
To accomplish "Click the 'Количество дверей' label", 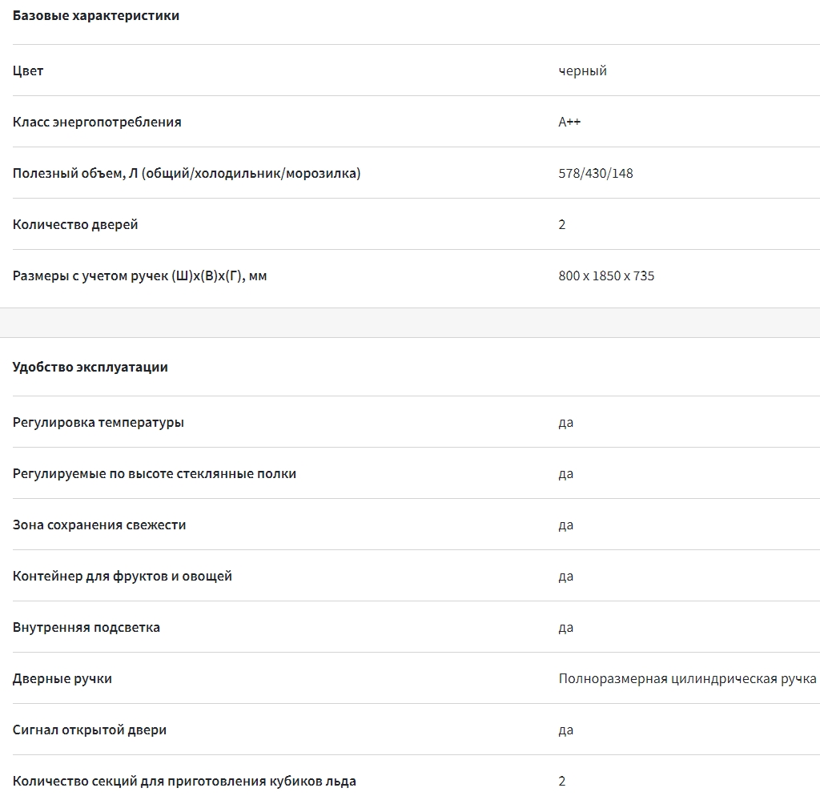I will pyautogui.click(x=75, y=224).
